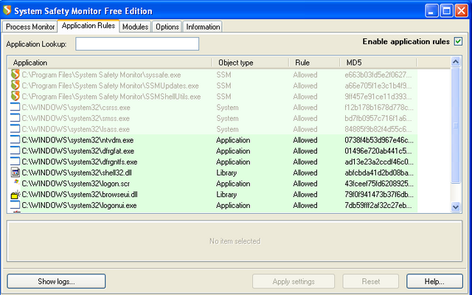Switch to the Information tab
Screen dimensions: 472x295
(x=203, y=27)
